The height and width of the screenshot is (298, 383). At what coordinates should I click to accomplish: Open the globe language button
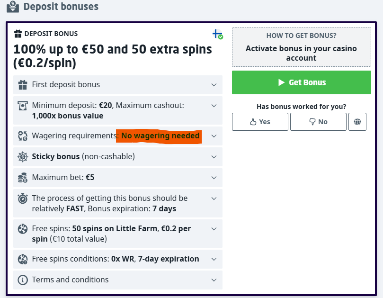(x=357, y=122)
